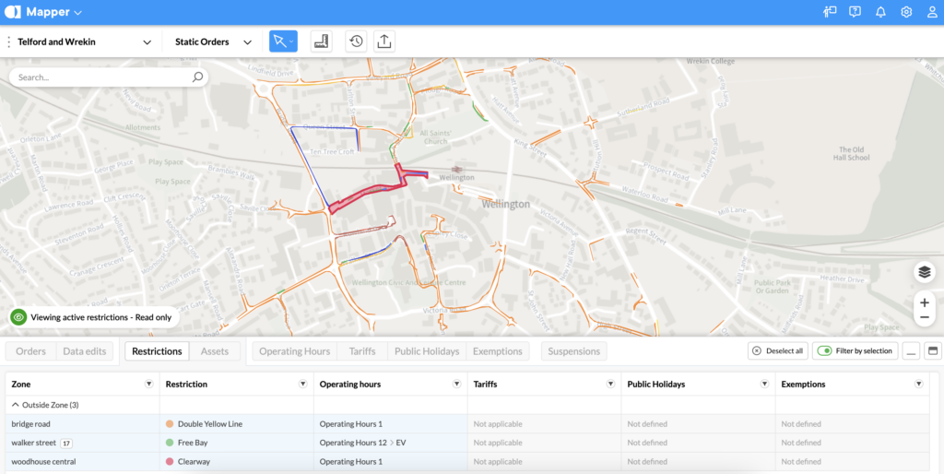Click the Suspensions button

click(574, 351)
